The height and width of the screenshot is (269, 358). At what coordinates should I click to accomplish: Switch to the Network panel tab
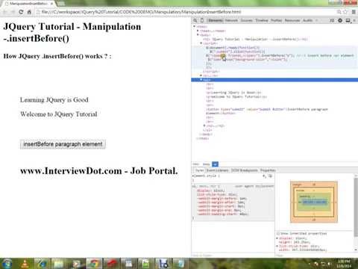coord(231,20)
